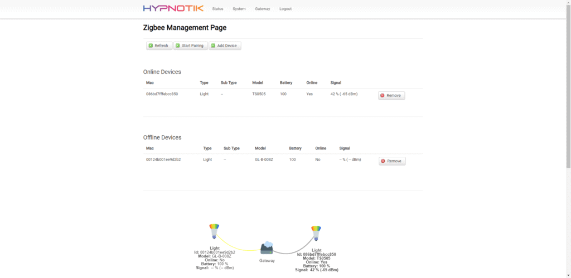This screenshot has width=571, height=278.
Task: Click Online status Yes in table
Action: tap(309, 94)
